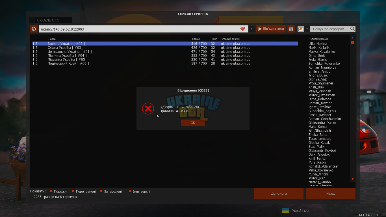
Task: Click the red X error icon
Action: pos(148,108)
